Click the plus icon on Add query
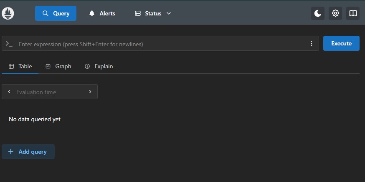The height and width of the screenshot is (182, 365). [11, 152]
